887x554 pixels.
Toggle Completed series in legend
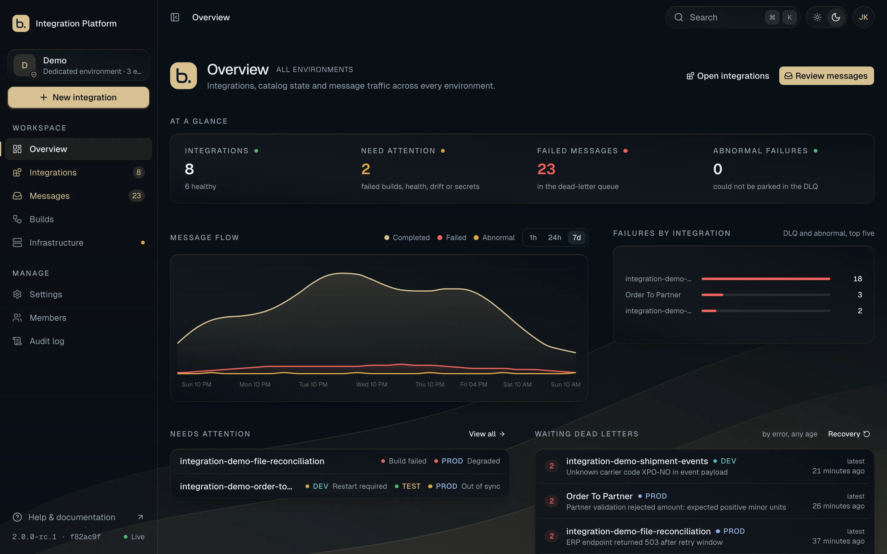click(x=407, y=237)
